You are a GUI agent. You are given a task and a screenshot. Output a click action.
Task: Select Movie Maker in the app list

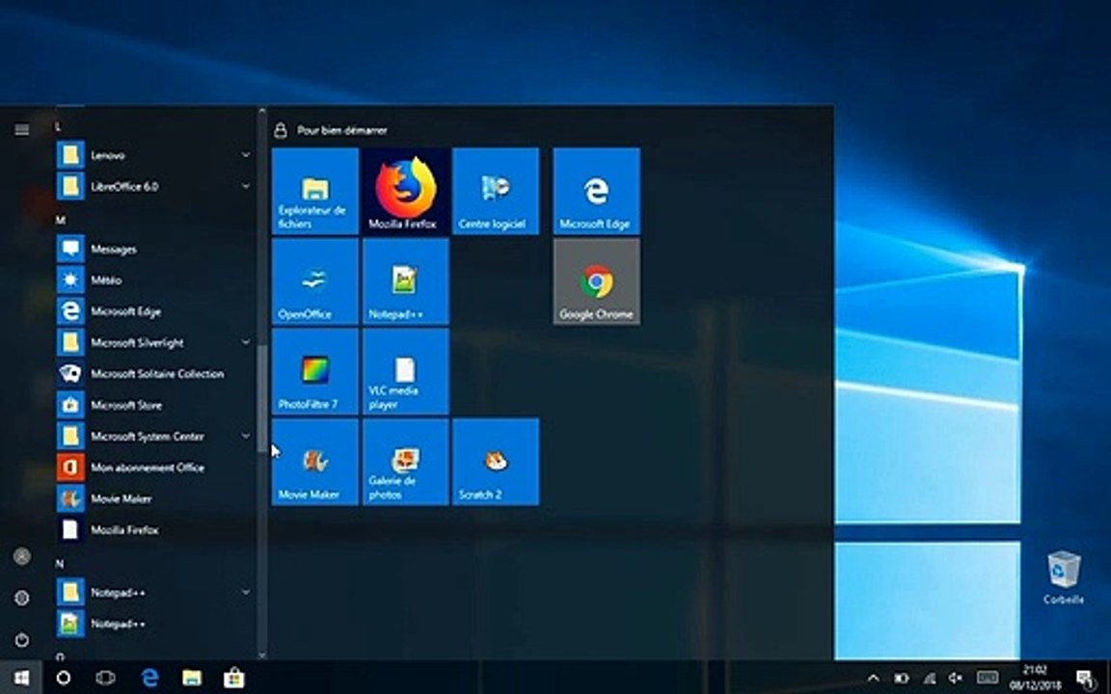point(154,497)
